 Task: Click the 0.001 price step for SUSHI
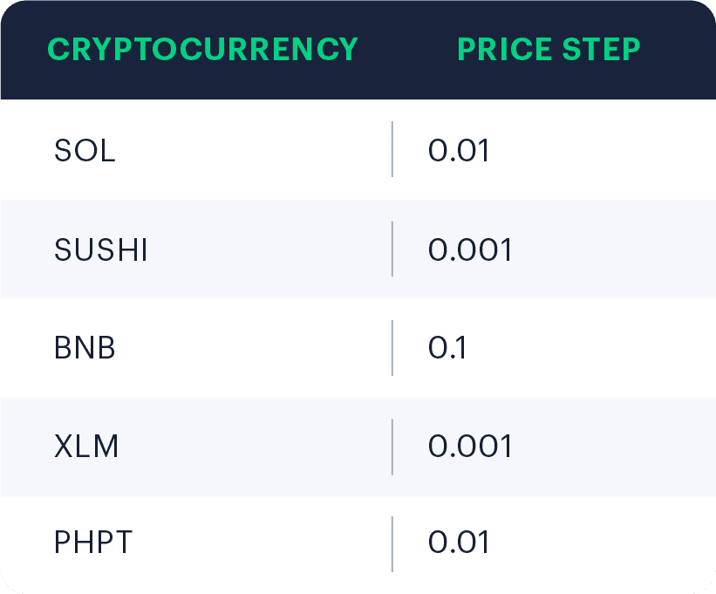470,249
